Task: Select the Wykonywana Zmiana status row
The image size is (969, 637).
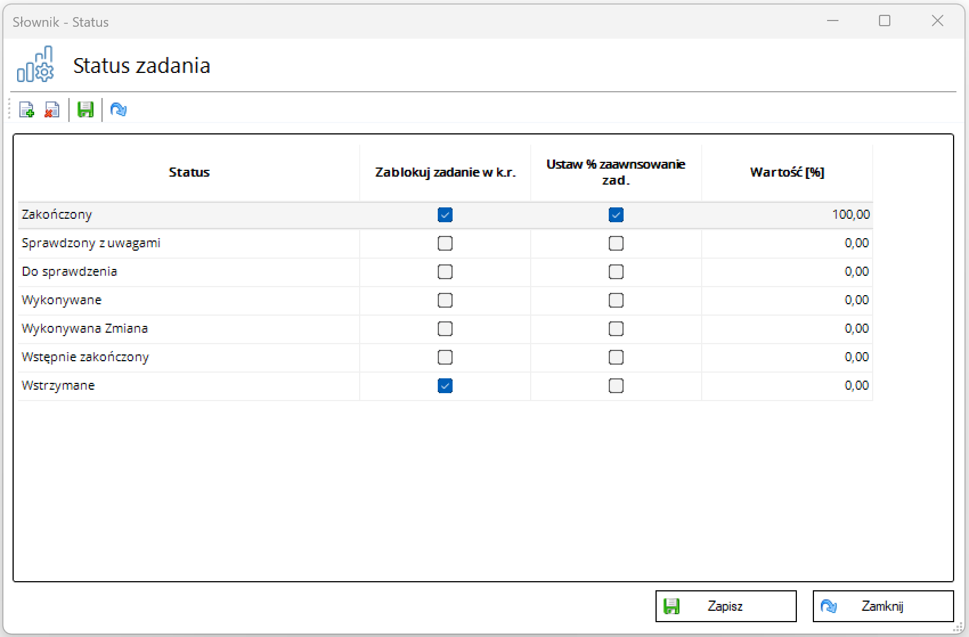Action: point(85,329)
